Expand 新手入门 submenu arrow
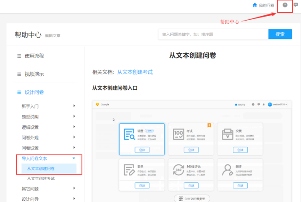 pyautogui.click(x=74, y=106)
